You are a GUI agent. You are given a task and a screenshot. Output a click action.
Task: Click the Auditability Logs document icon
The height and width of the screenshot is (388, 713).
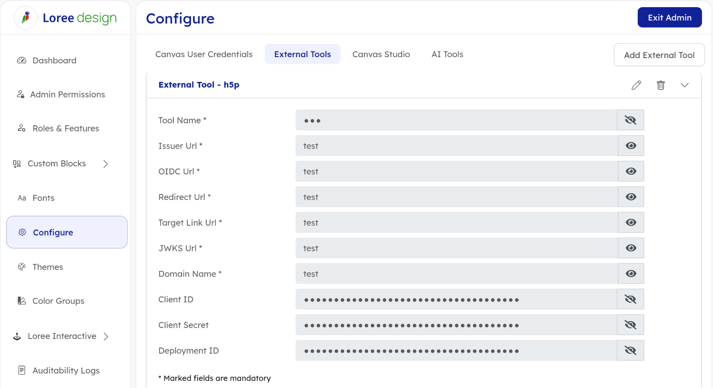point(22,370)
